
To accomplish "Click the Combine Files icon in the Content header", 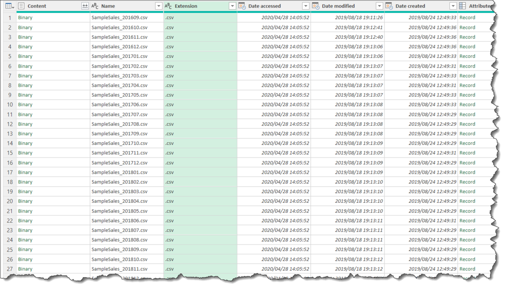I will 84,6.
